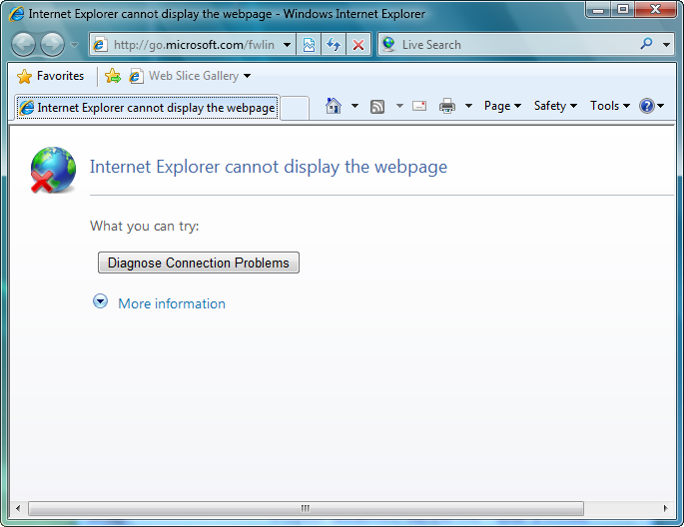
Task: Expand the Feeds dropdown arrow
Action: pyautogui.click(x=399, y=106)
